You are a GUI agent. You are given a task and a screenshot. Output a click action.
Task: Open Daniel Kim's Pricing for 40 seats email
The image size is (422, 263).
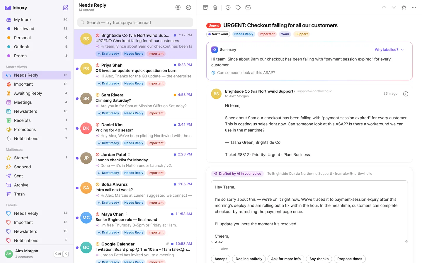click(x=135, y=134)
